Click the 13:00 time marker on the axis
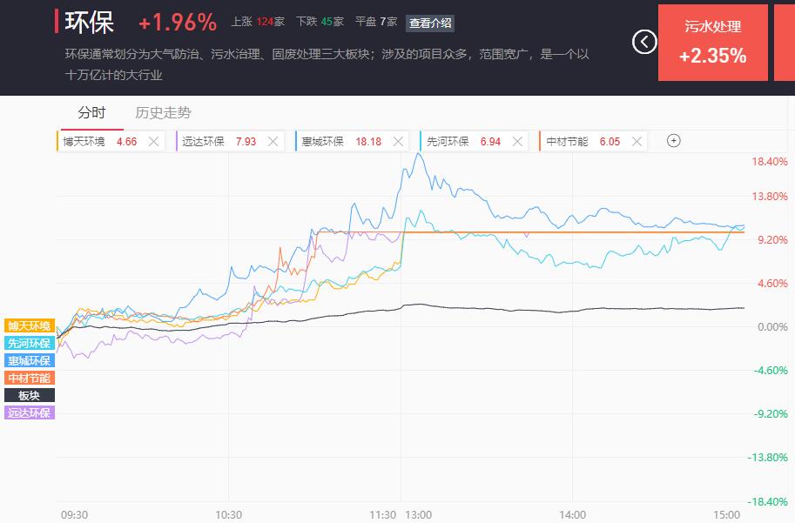This screenshot has height=523, width=795. pyautogui.click(x=418, y=514)
